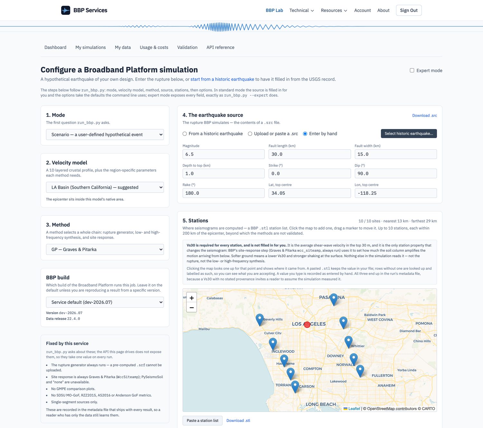Zoom in on the stations map
Screen dimensions: 483x428
[x=192, y=298]
